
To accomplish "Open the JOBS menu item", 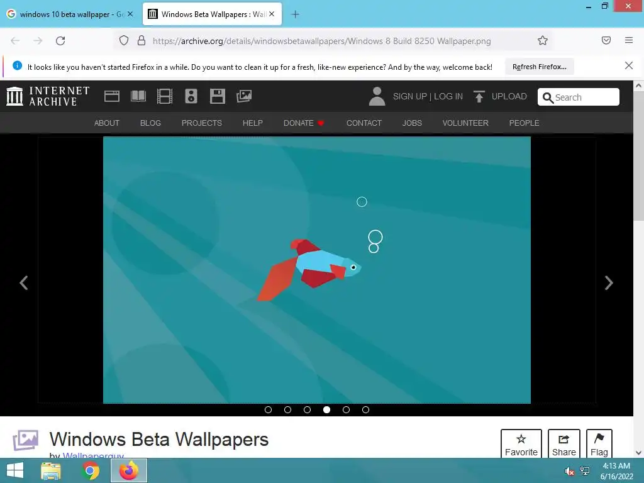I will pos(412,123).
